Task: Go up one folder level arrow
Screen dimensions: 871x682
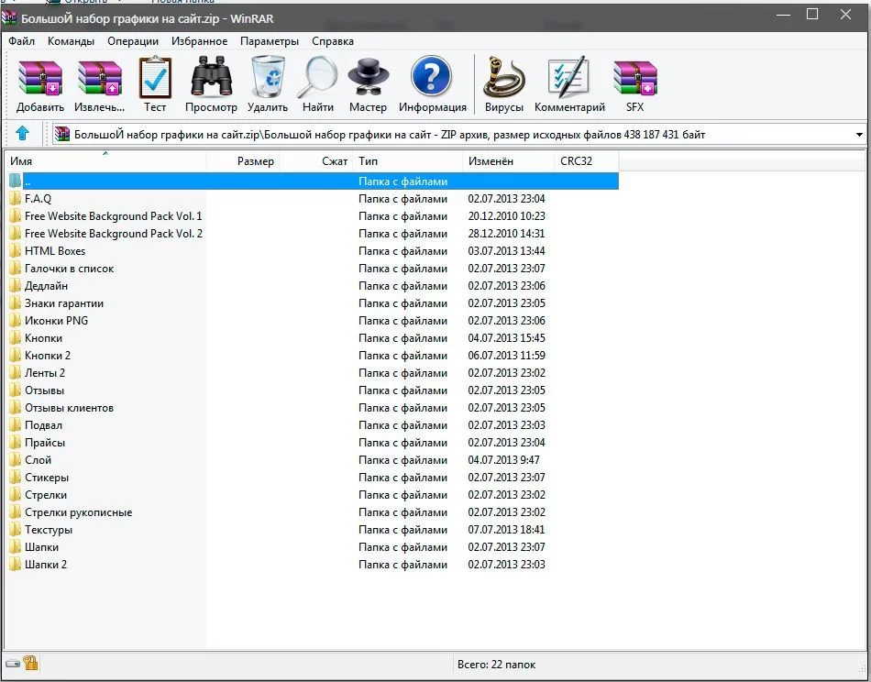Action: click(23, 134)
